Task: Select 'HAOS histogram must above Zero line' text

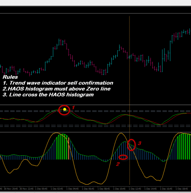Action: point(56,89)
